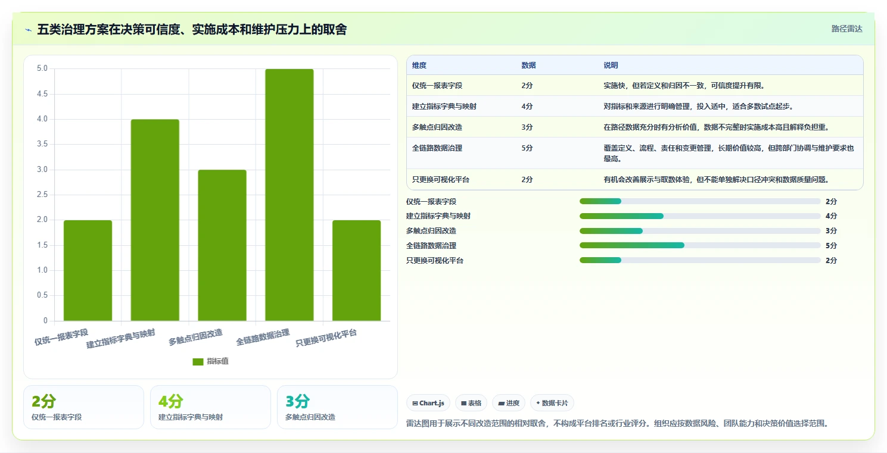Click the lightning icon beside the page title
The height and width of the screenshot is (453, 887).
tap(28, 30)
